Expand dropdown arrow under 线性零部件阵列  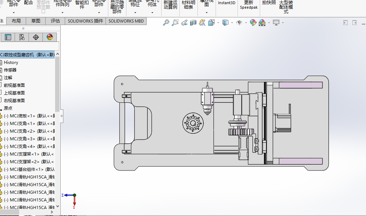[62, 13]
